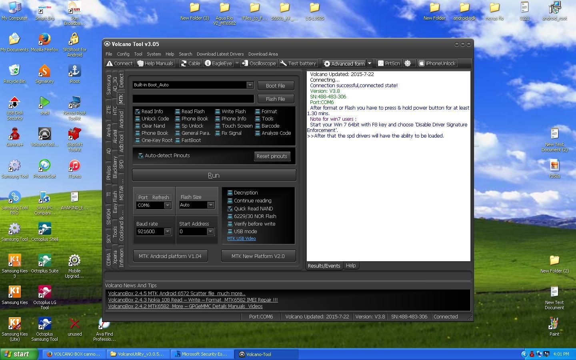
Task: Enable the USB mode checkbox
Action: [230, 232]
